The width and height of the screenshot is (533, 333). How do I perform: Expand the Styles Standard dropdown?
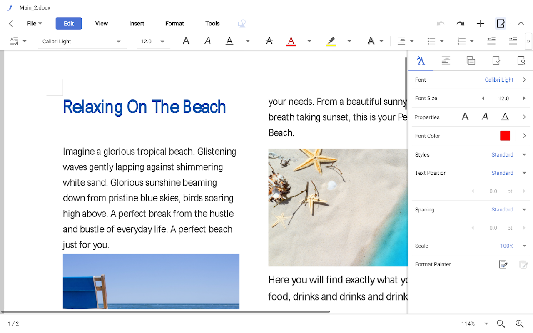click(524, 154)
